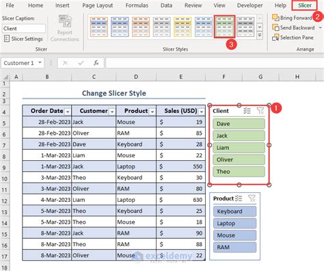Expand the Slicer Styles gallery
Screen dimensions: 324x271
click(260, 35)
